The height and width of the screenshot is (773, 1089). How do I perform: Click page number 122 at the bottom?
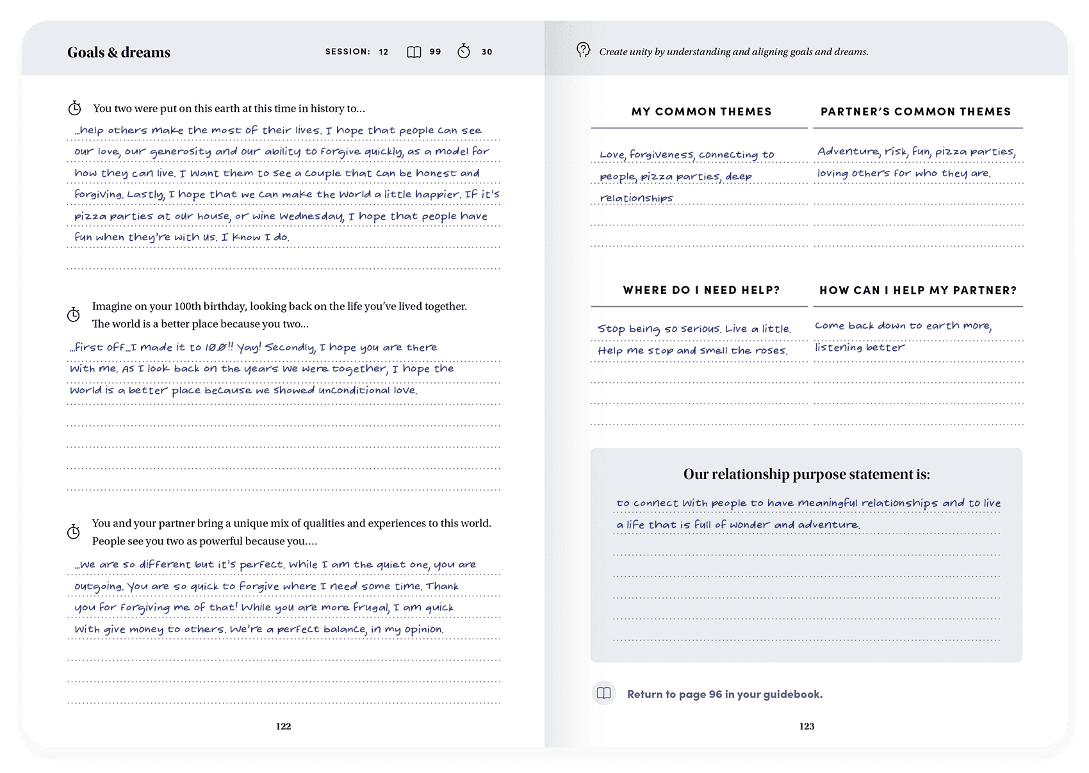[284, 726]
